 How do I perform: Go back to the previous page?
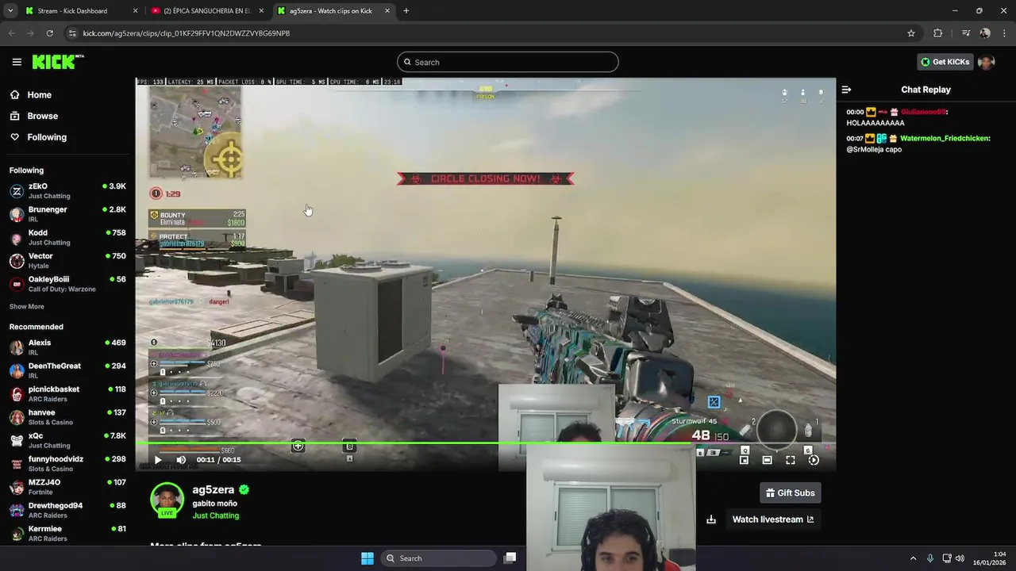[11, 33]
